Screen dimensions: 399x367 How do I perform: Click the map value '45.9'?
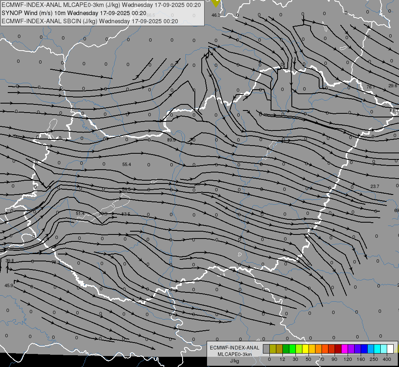(9, 285)
